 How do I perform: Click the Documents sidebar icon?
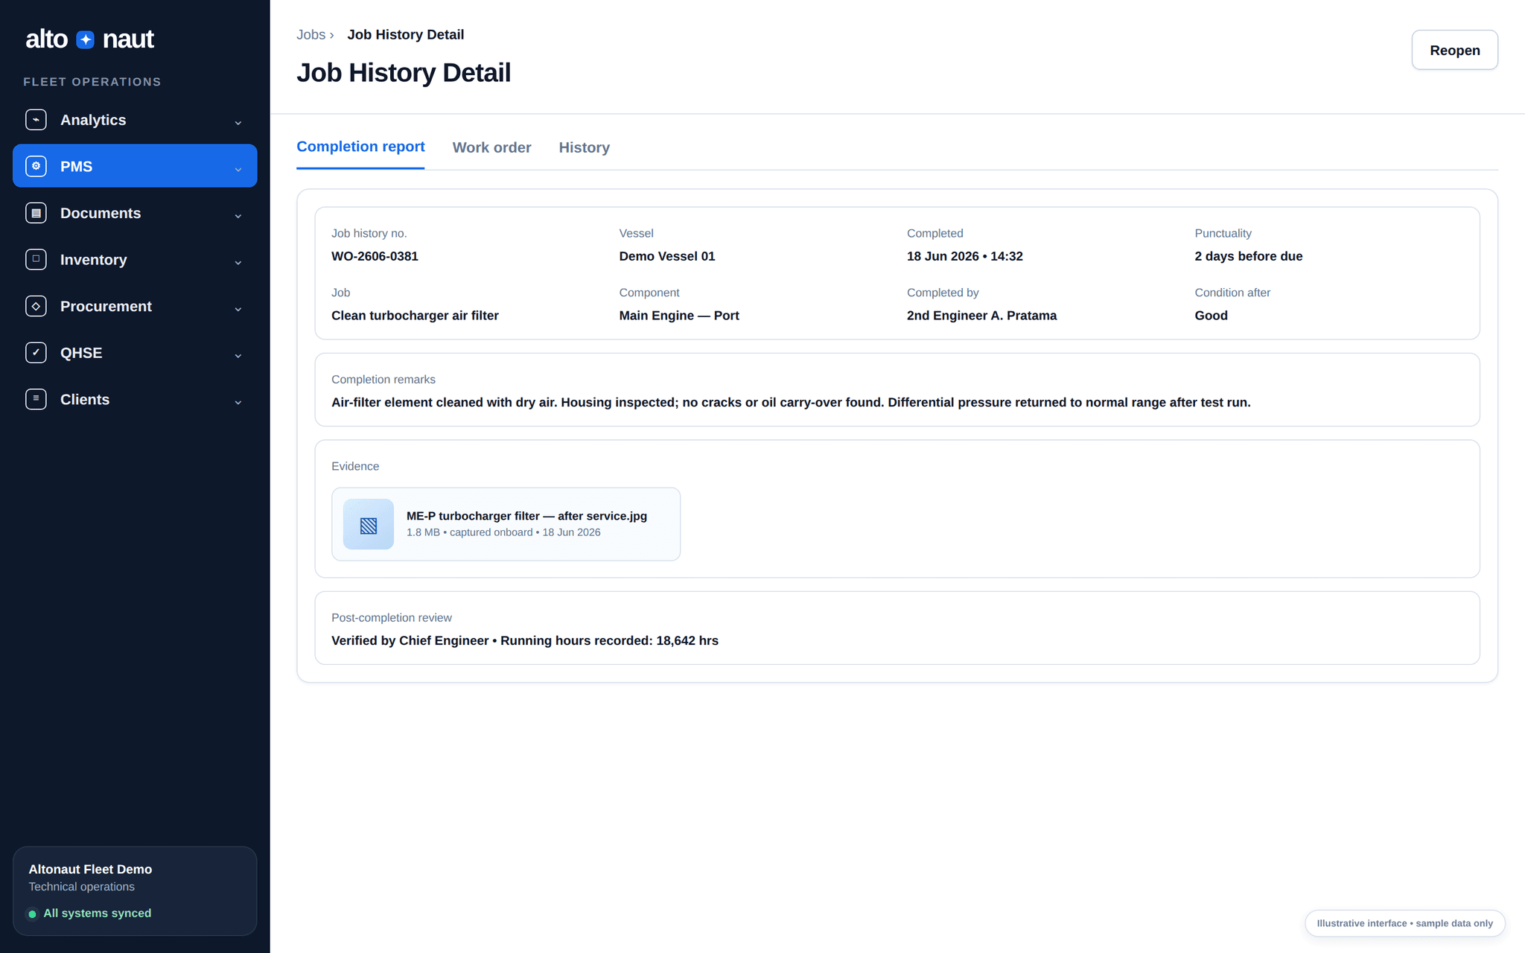pyautogui.click(x=36, y=213)
